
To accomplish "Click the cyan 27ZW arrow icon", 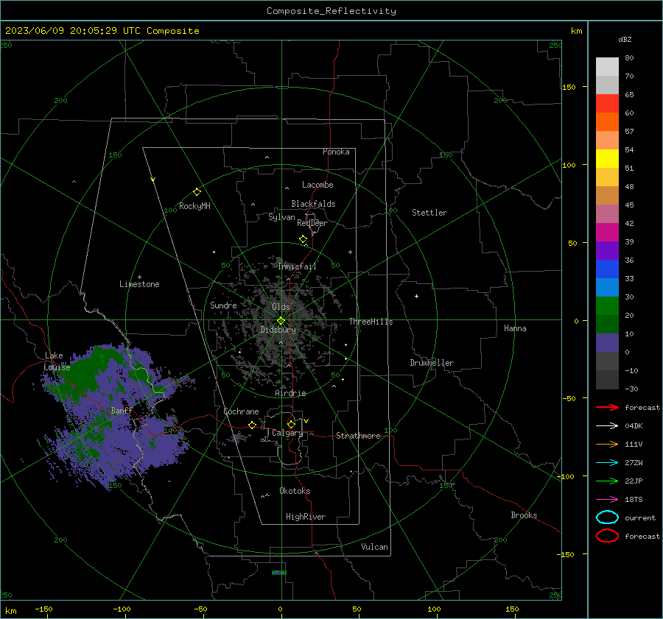I will (607, 463).
